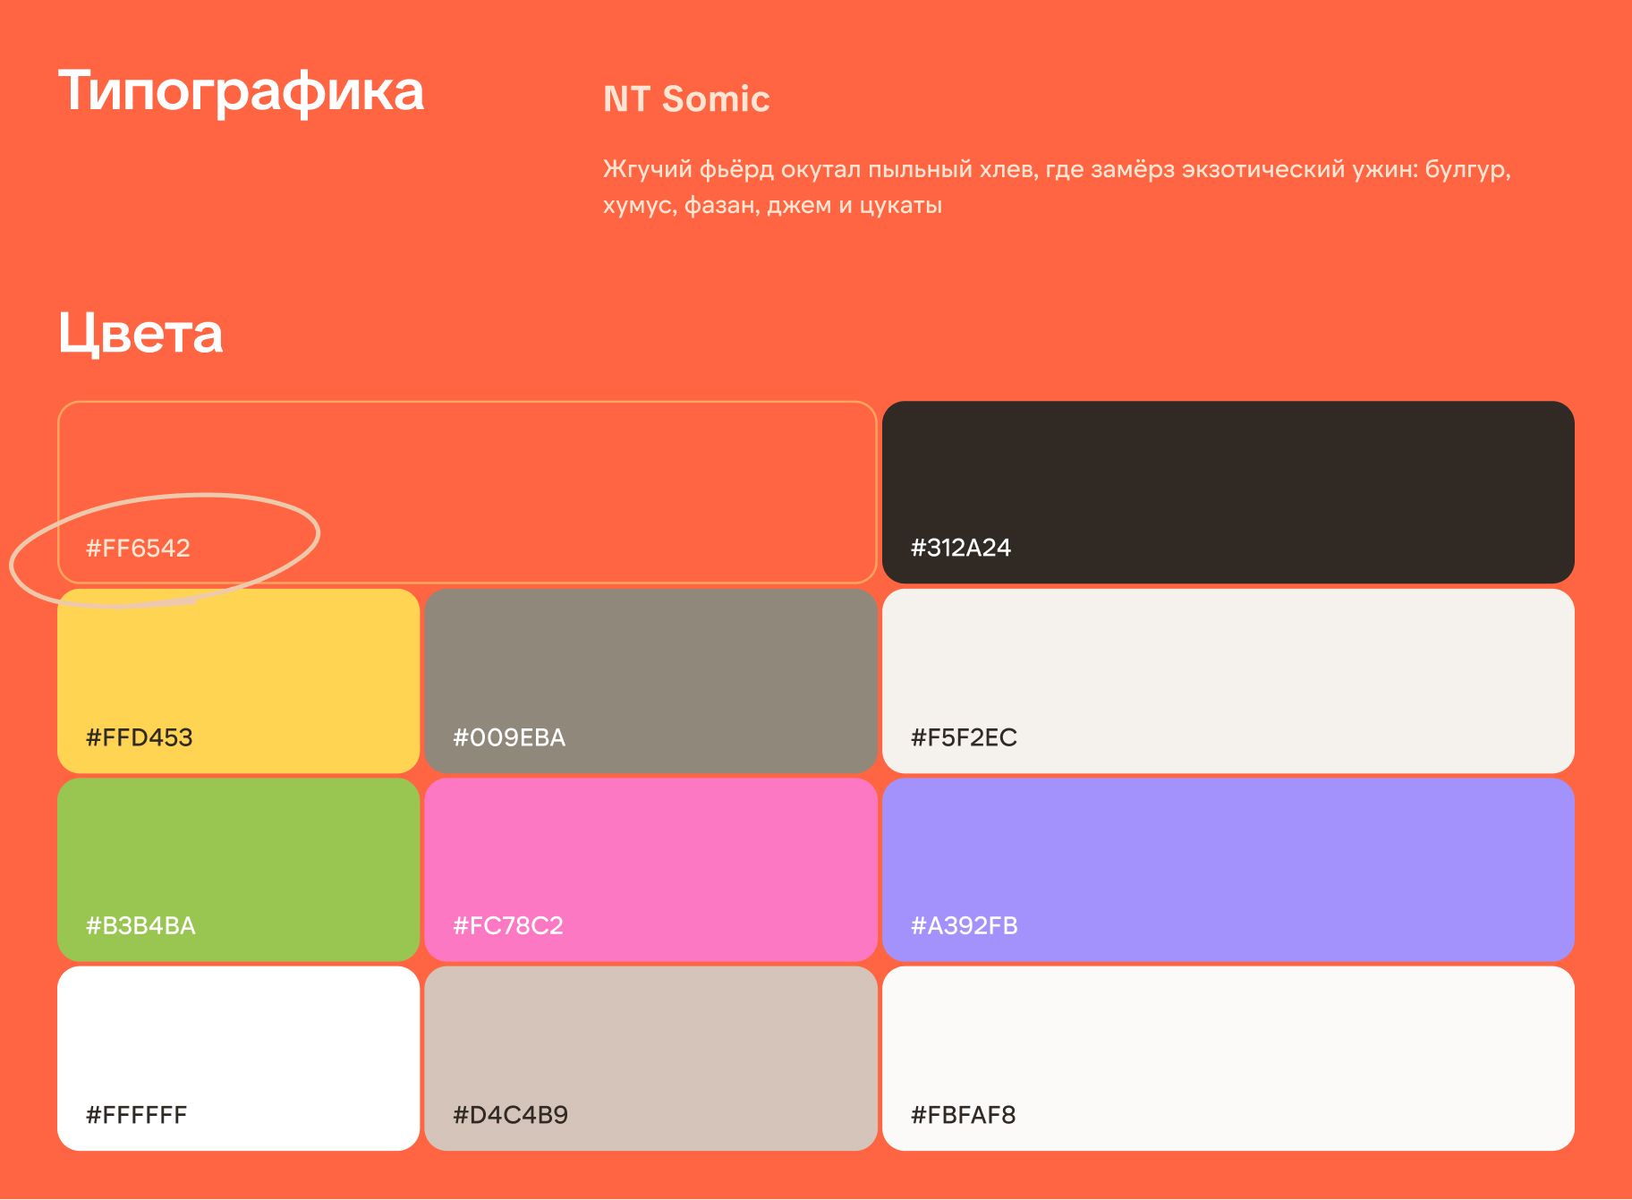Select the orange #FF6542 outlined color swatch
Image resolution: width=1632 pixels, height=1200 pixels.
click(467, 492)
